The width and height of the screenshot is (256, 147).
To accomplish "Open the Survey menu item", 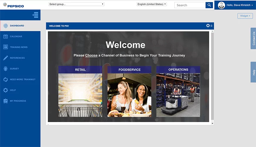I will click(x=20, y=69).
